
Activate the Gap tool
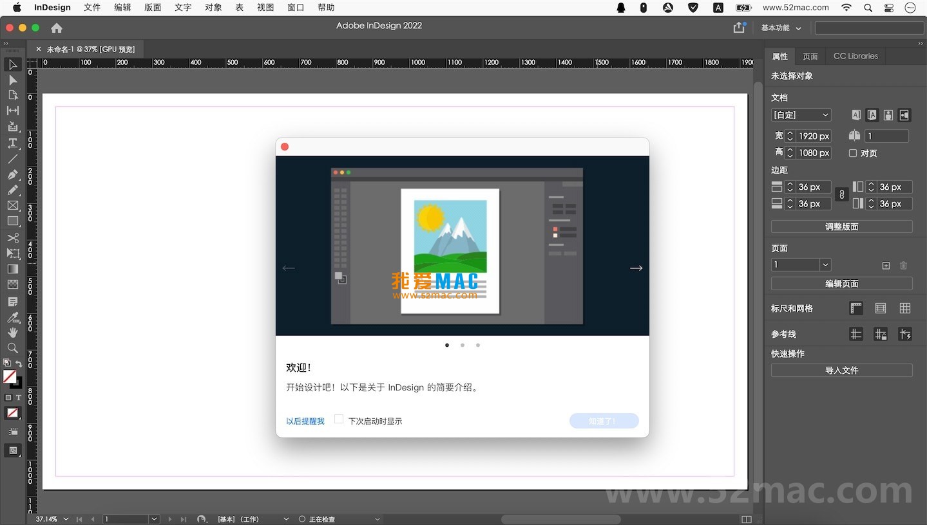[x=13, y=111]
